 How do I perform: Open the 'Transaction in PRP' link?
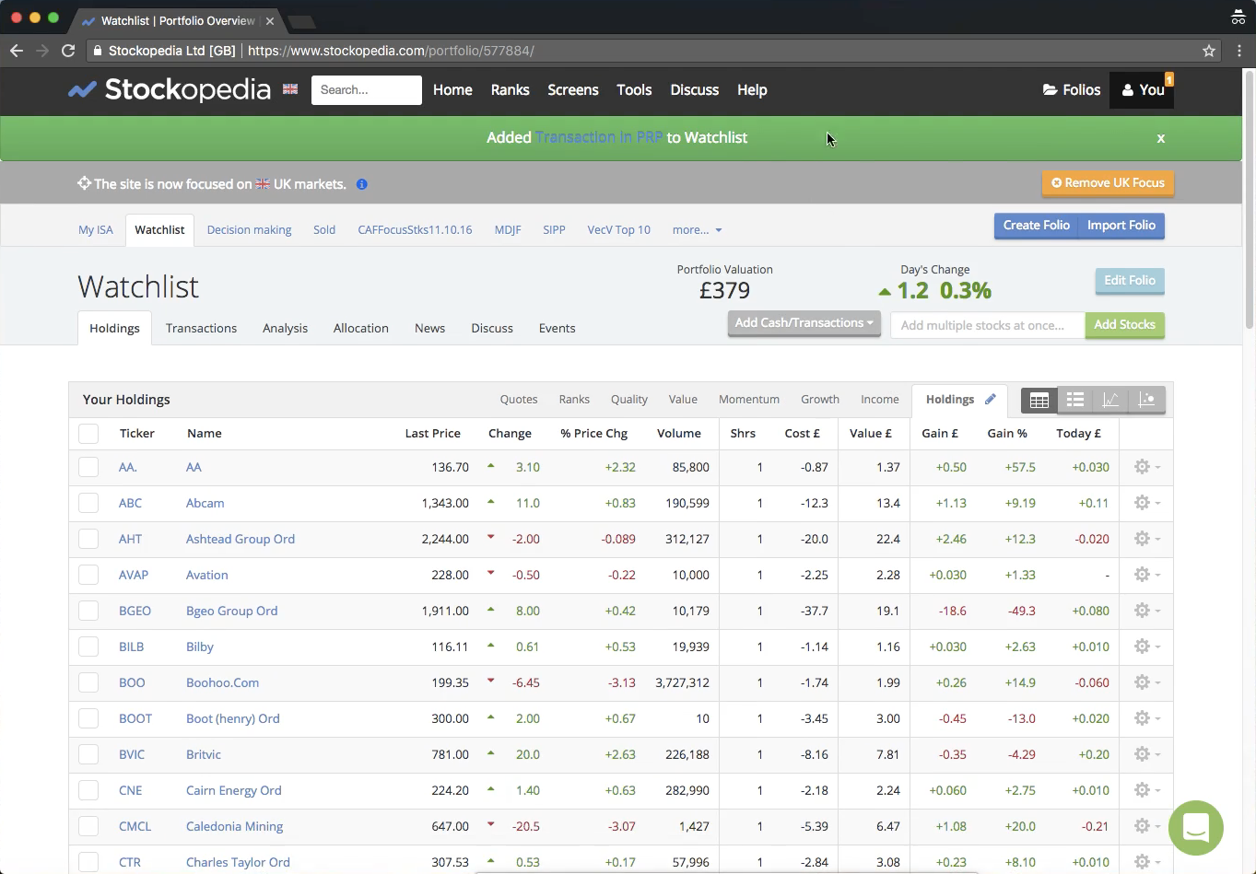point(599,137)
